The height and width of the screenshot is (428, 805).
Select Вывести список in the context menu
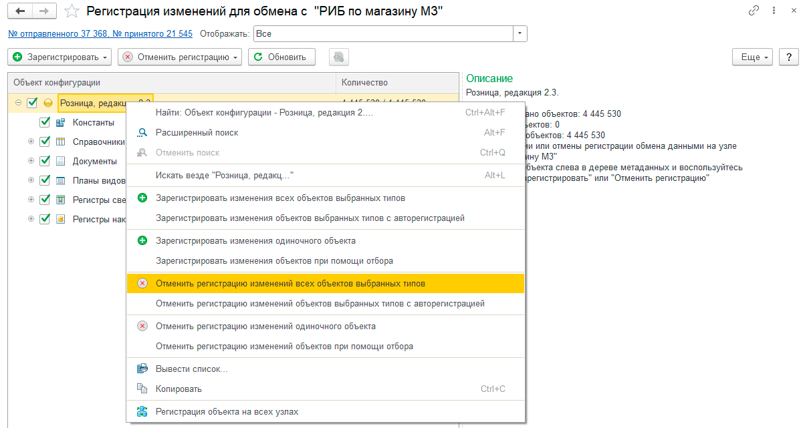(x=325, y=369)
